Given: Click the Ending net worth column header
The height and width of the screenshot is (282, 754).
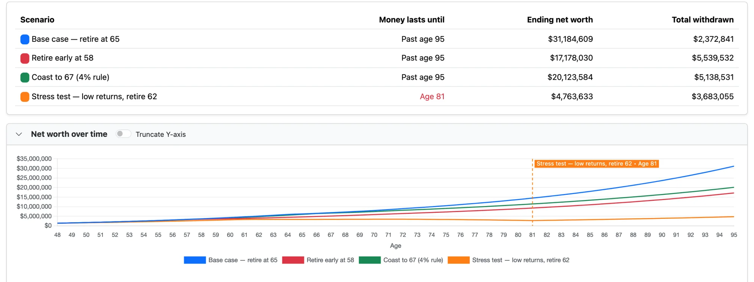Looking at the screenshot, I should [x=560, y=20].
